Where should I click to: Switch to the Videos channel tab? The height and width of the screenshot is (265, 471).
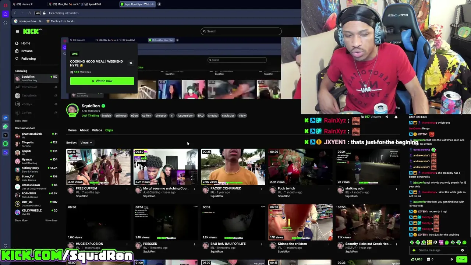pos(97,130)
